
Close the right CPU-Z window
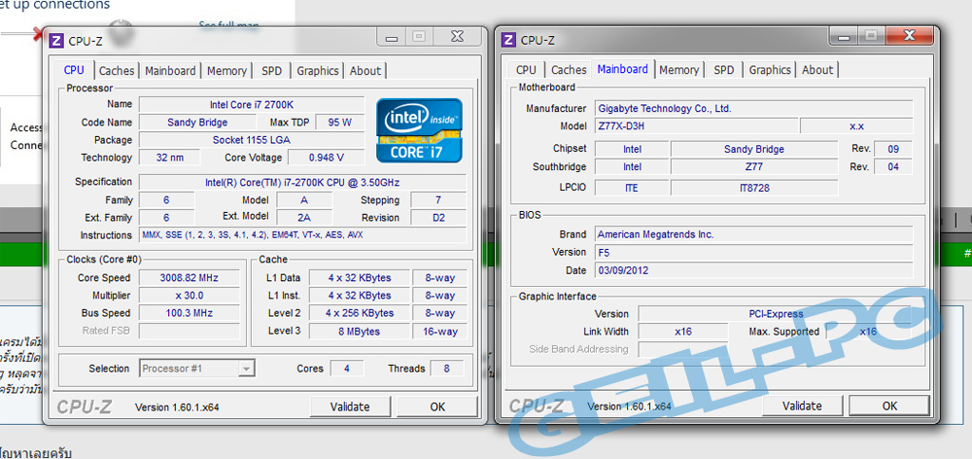pos(910,37)
